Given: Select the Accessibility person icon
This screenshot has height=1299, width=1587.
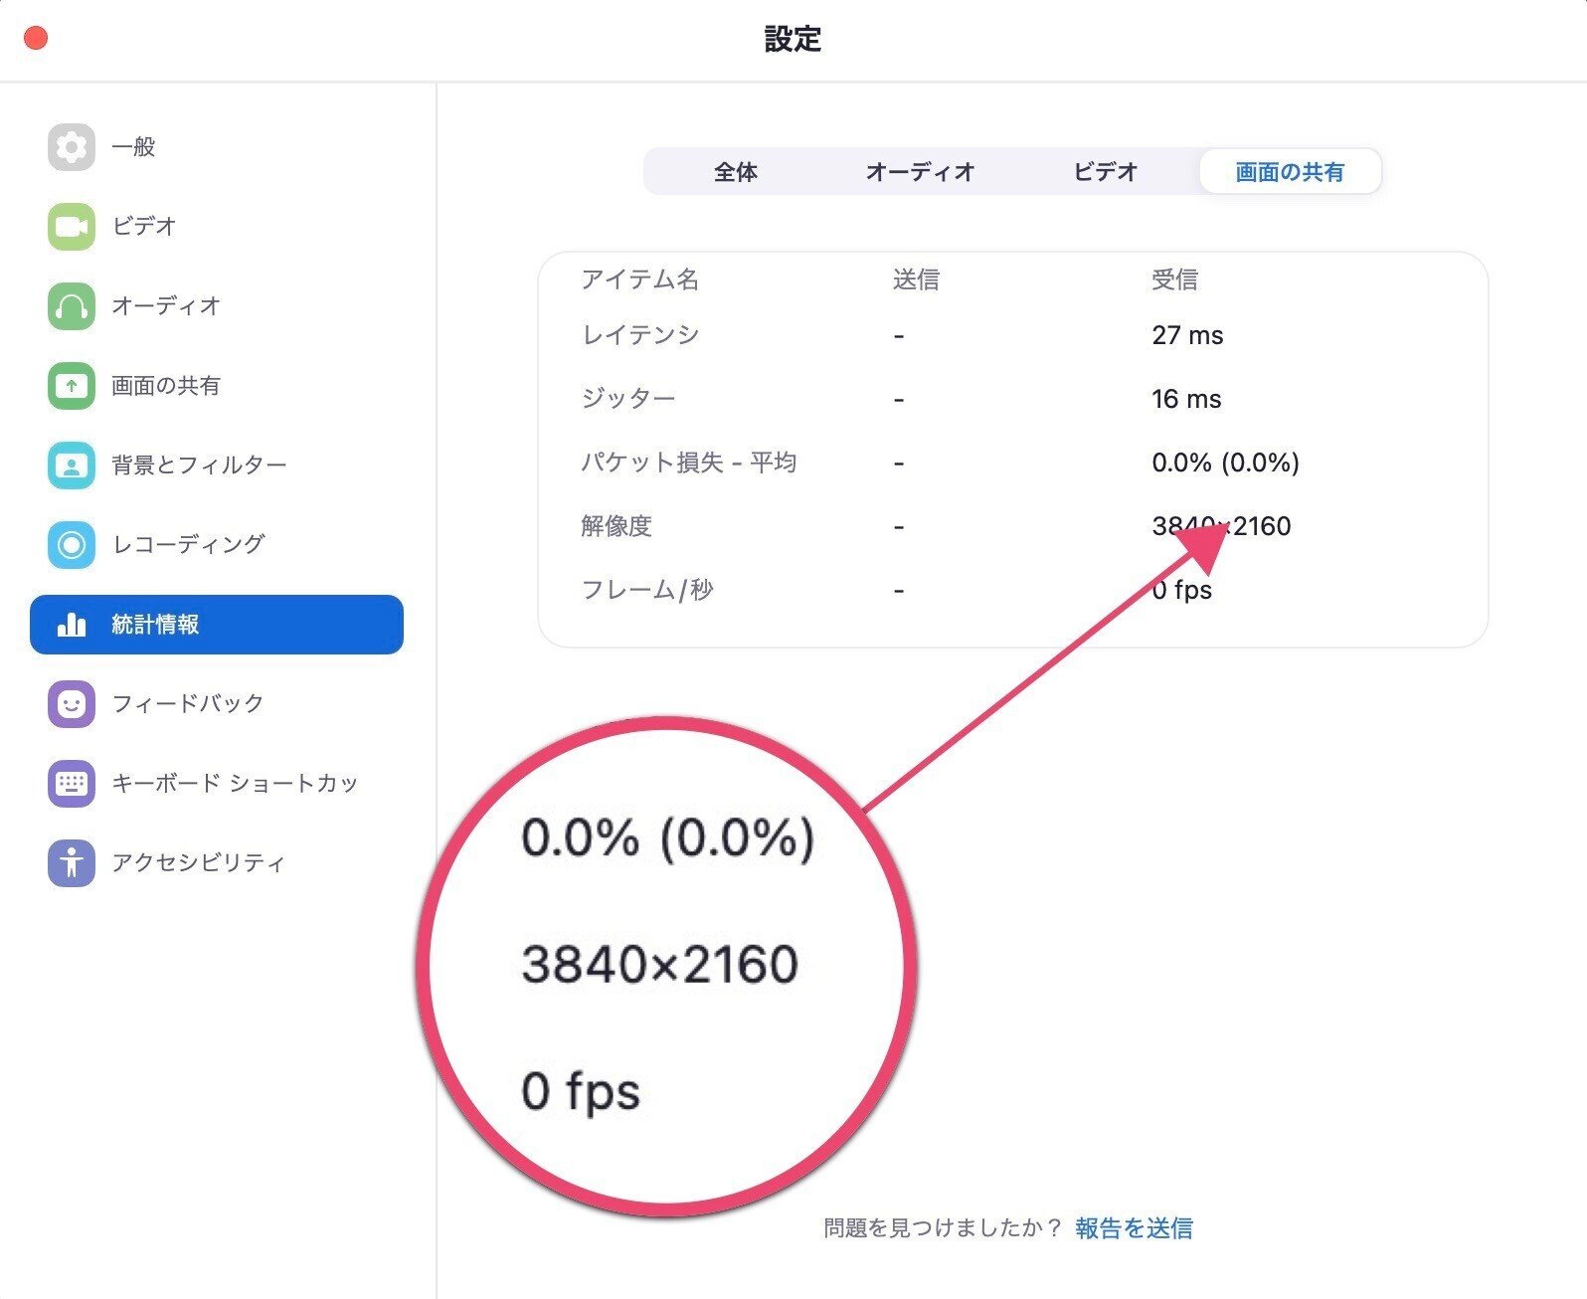Looking at the screenshot, I should click(x=71, y=863).
